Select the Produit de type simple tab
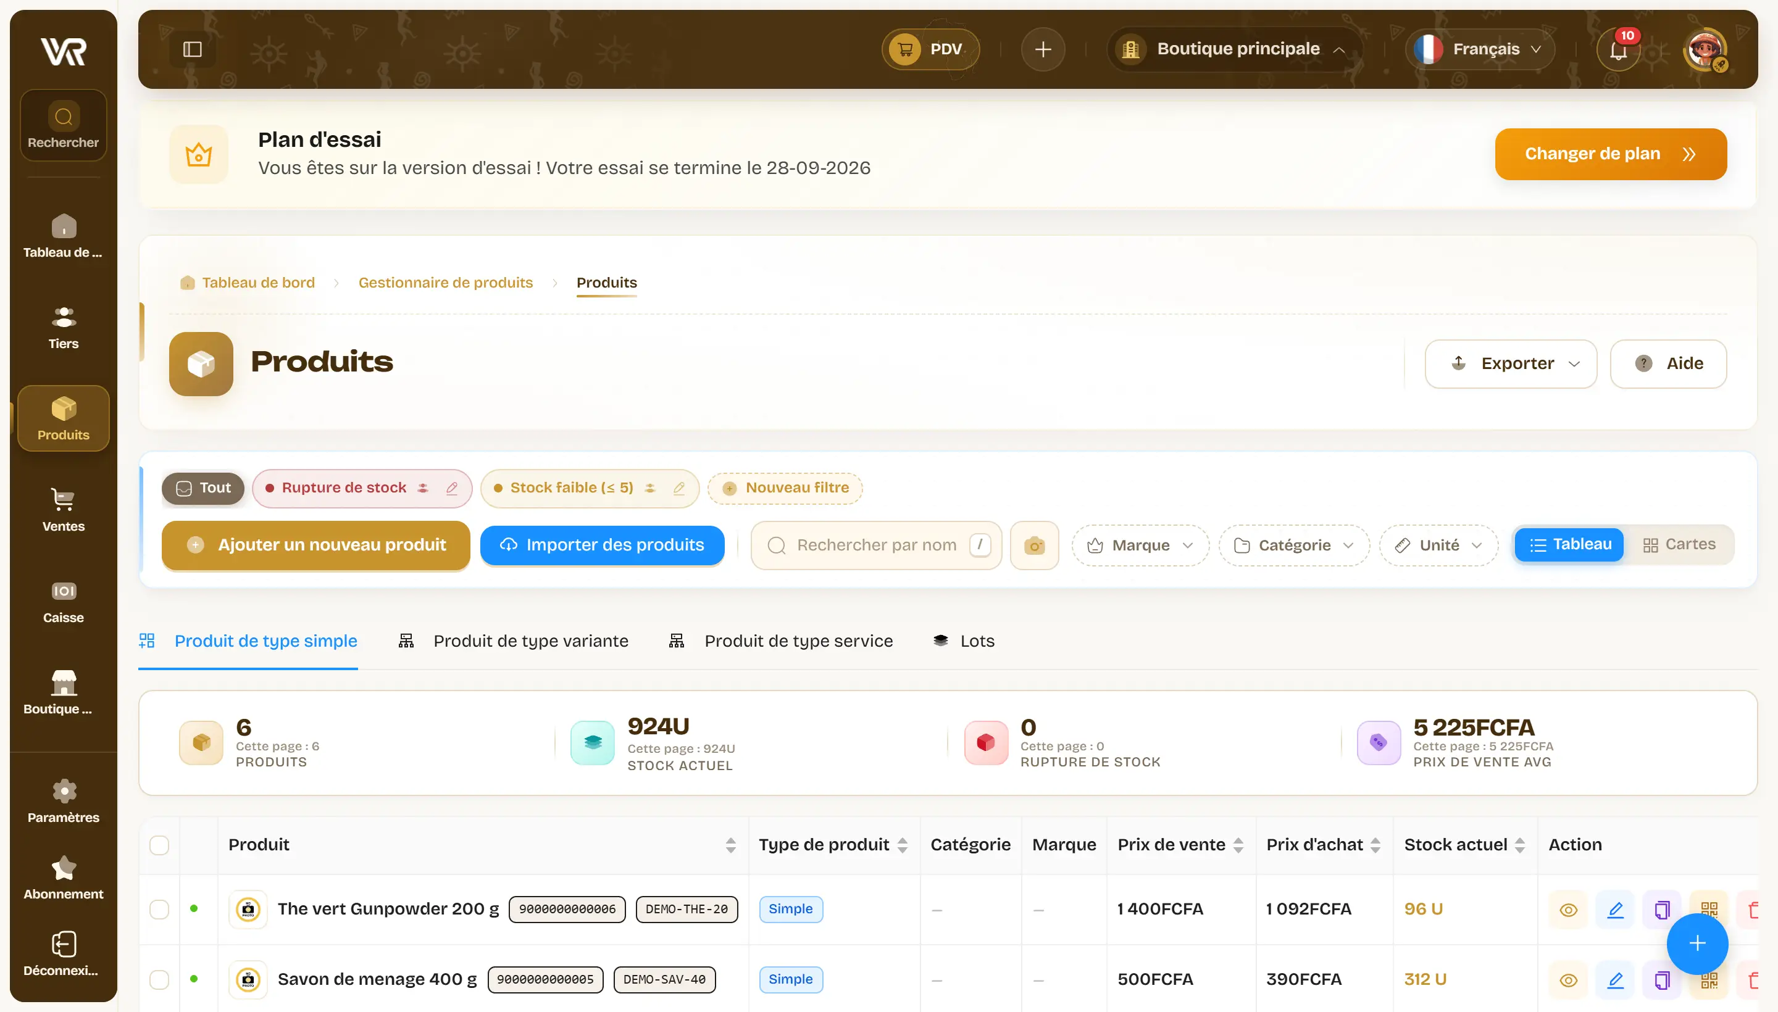This screenshot has height=1012, width=1778. pos(248,642)
